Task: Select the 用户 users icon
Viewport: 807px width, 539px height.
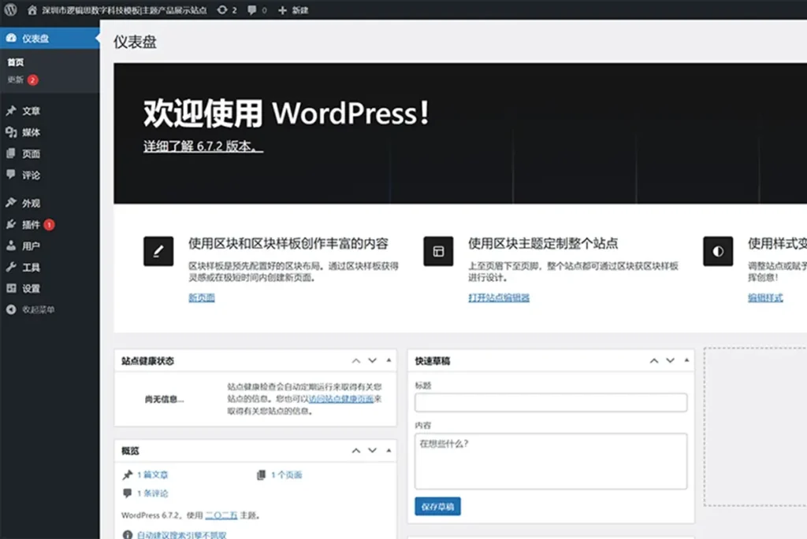Action: coord(11,246)
